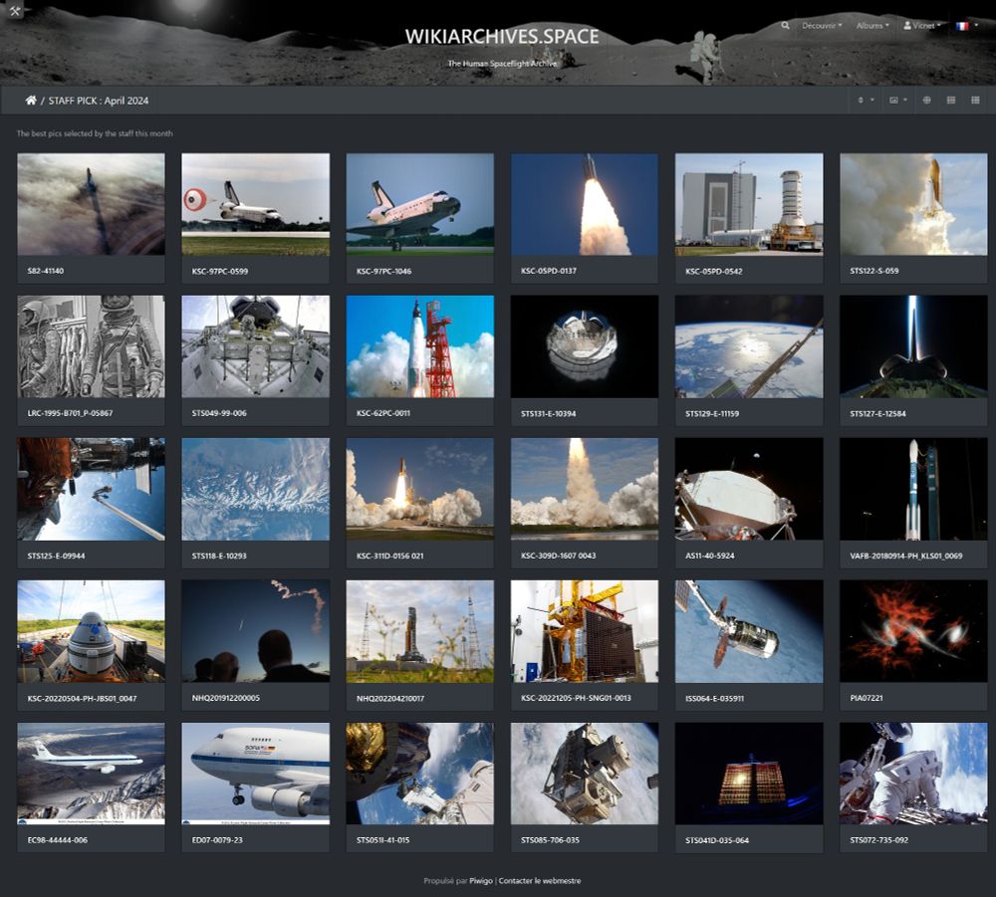Expand the Découvrir menu

822,26
